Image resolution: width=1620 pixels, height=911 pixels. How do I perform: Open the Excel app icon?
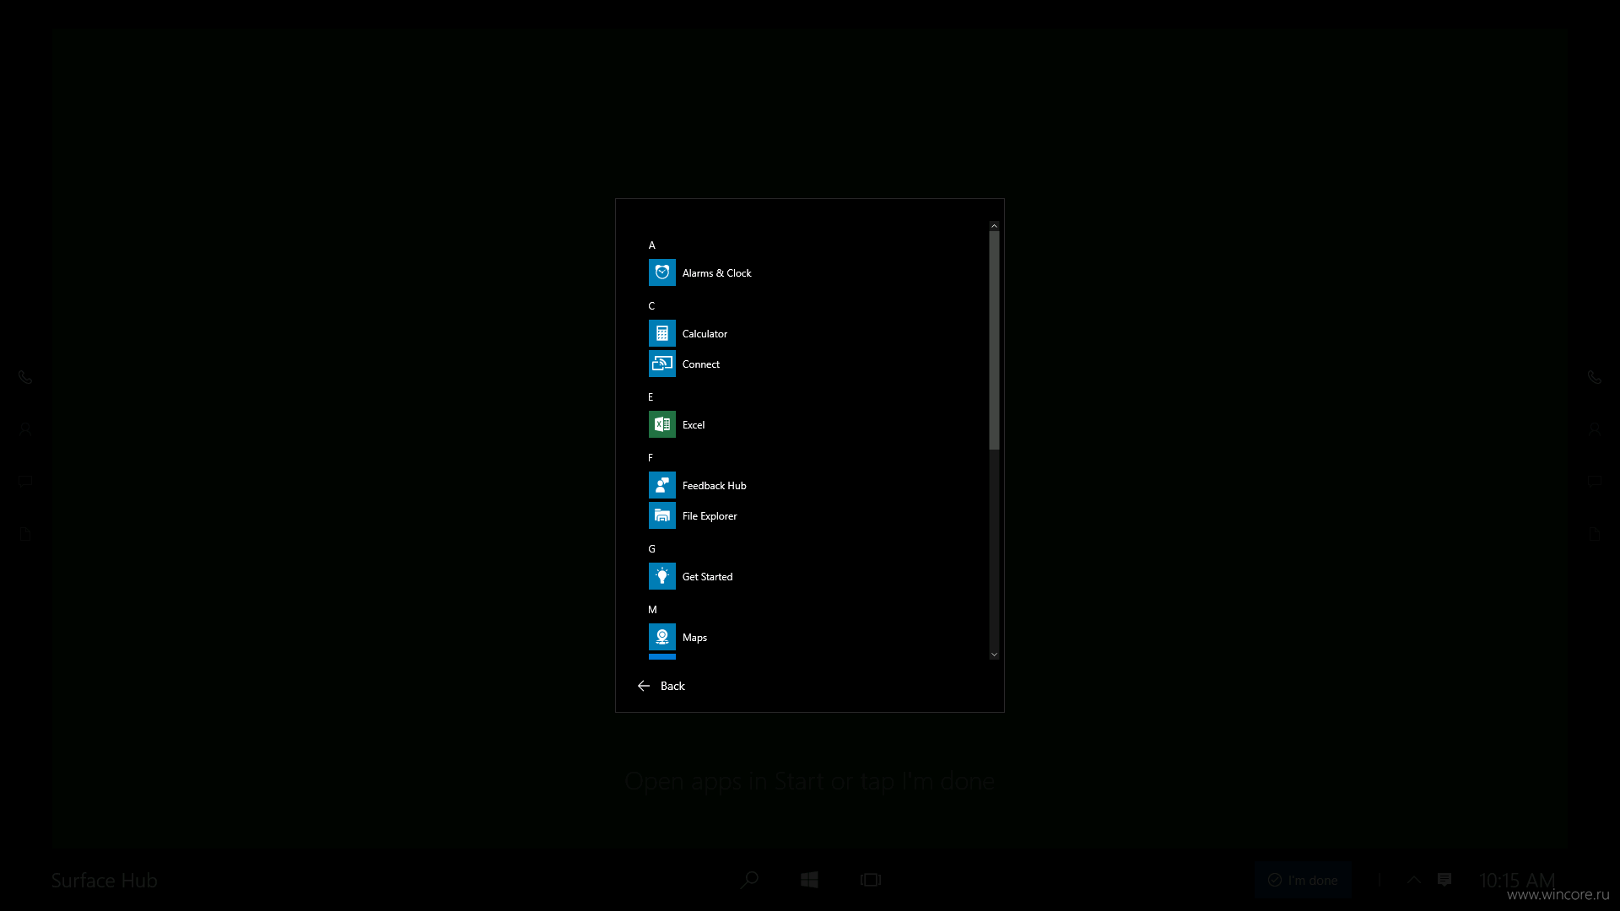pos(662,424)
